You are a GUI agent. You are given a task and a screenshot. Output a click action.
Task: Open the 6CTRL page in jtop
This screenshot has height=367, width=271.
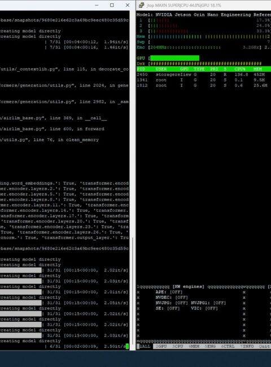[228, 346]
